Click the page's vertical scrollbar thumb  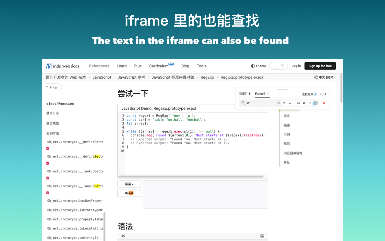tap(341, 87)
